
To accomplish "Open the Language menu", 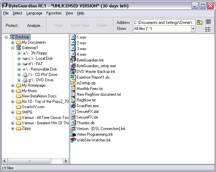I will point(34,13).
